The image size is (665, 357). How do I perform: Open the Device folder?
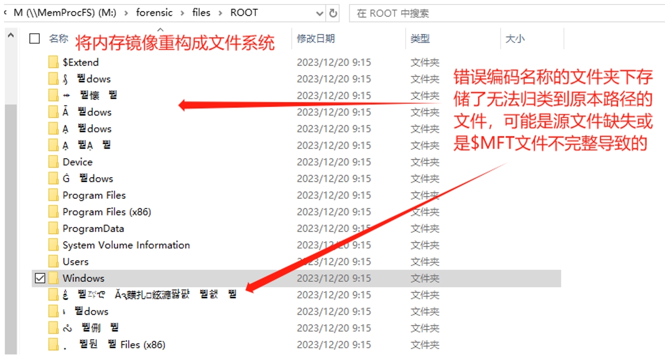click(77, 162)
